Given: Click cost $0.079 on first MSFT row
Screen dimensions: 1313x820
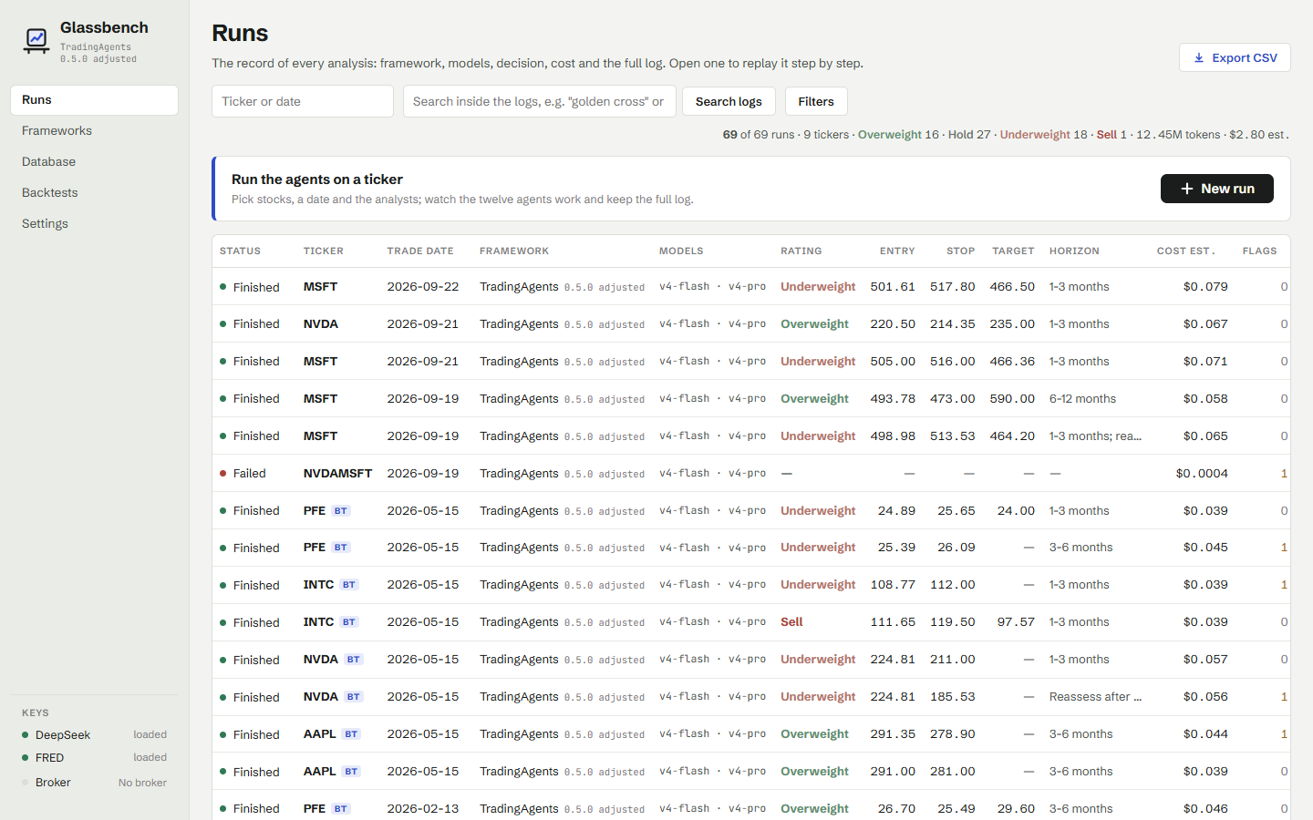Looking at the screenshot, I should click(x=1205, y=286).
